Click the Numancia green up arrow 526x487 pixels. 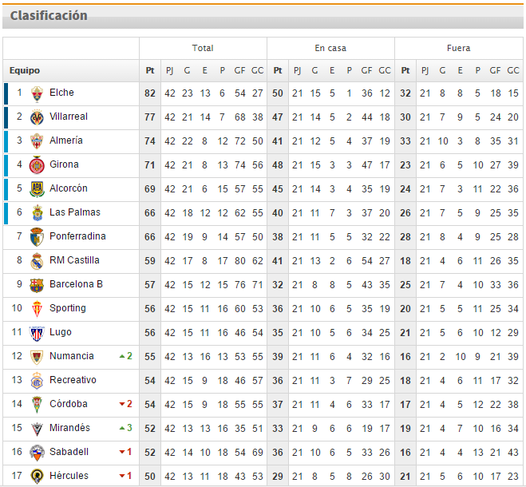tap(122, 356)
